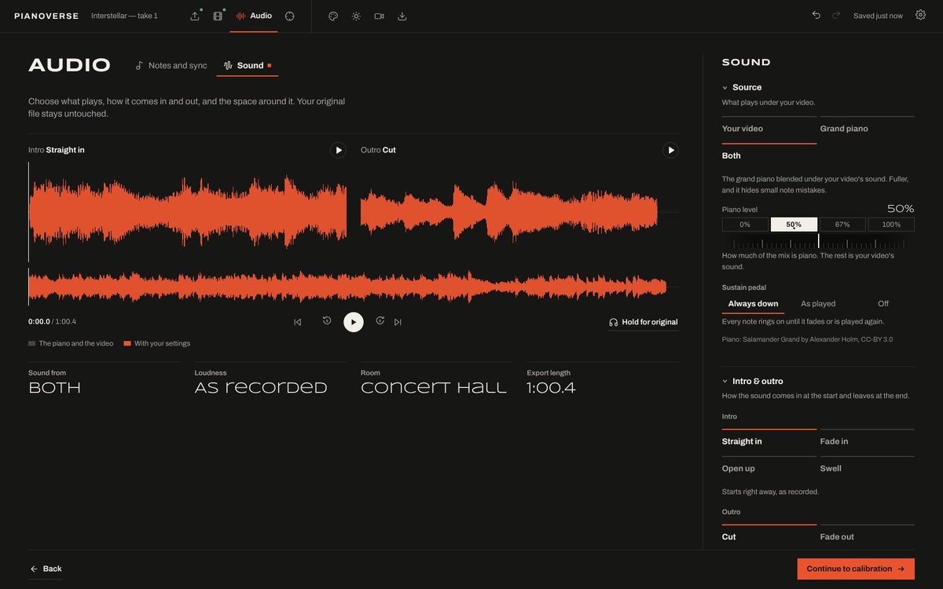Open the calibration crosshair step icon
This screenshot has width=943, height=589.
[x=290, y=16]
